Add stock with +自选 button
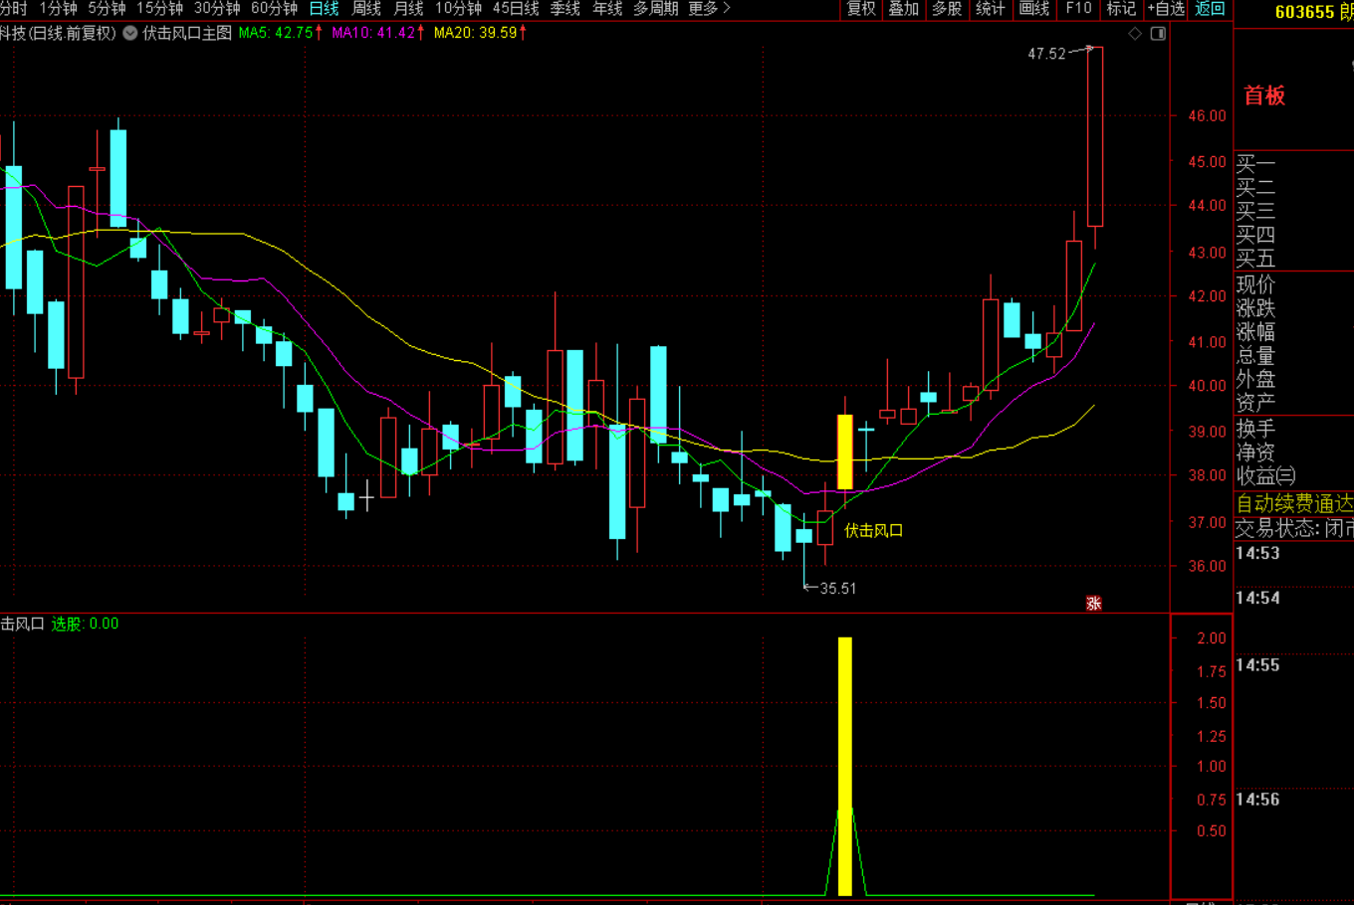Viewport: 1354px width, 905px height. (1166, 9)
